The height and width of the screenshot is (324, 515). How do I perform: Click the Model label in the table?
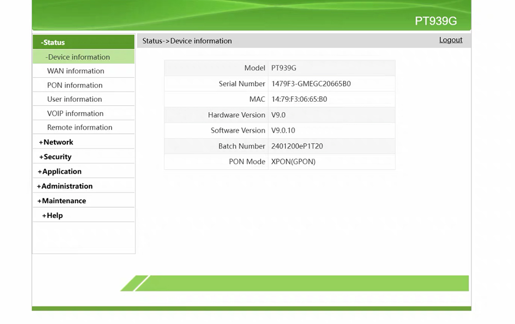(254, 68)
